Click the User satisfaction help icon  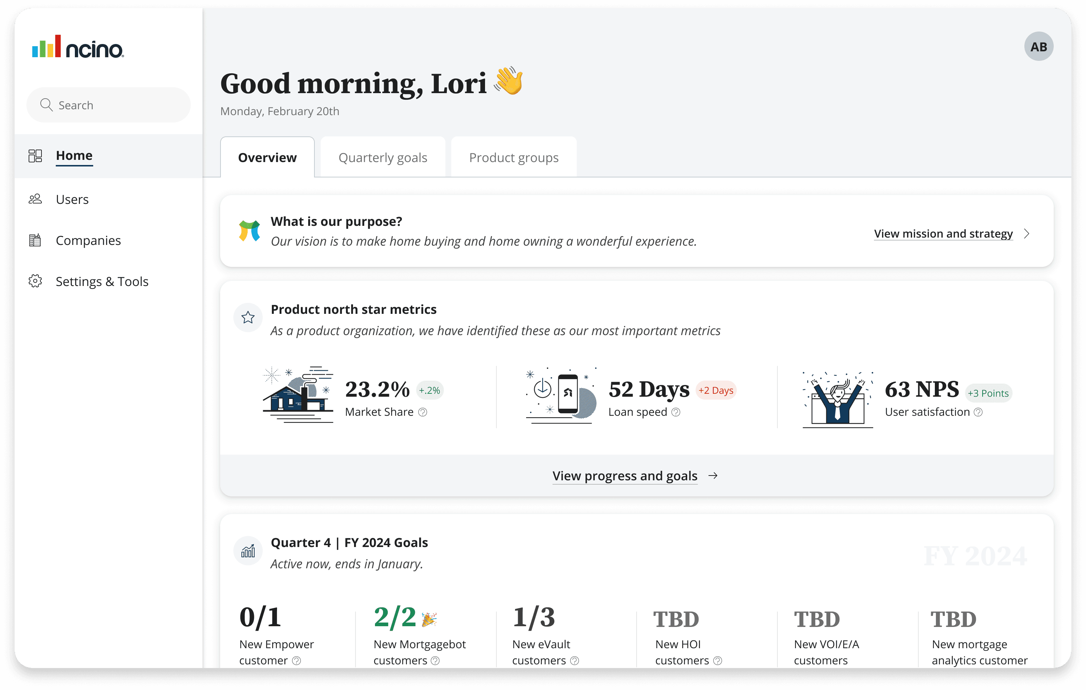tap(978, 412)
